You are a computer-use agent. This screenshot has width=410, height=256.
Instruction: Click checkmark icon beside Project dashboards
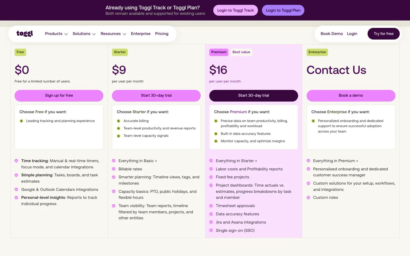tap(211, 185)
